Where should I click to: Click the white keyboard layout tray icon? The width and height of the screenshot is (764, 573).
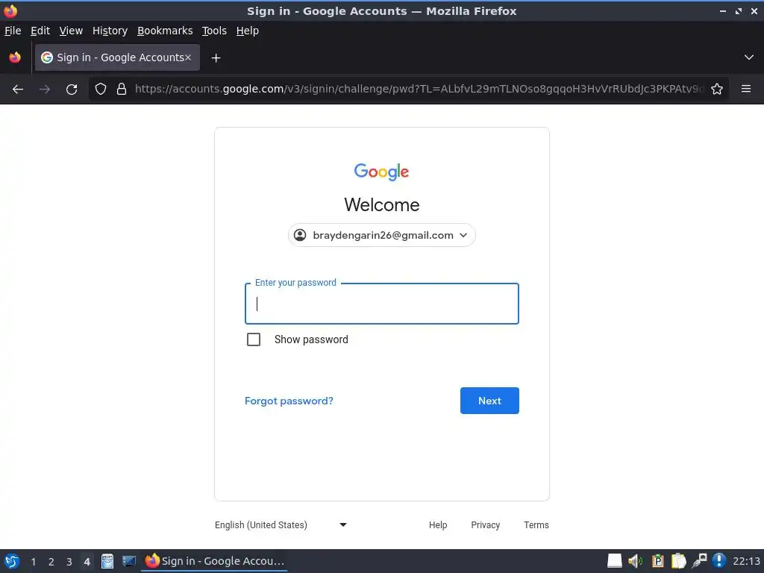coord(615,561)
